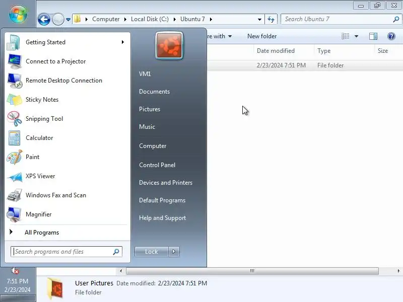
Task: Open the Snipping Tool scissors icon
Action: point(15,119)
